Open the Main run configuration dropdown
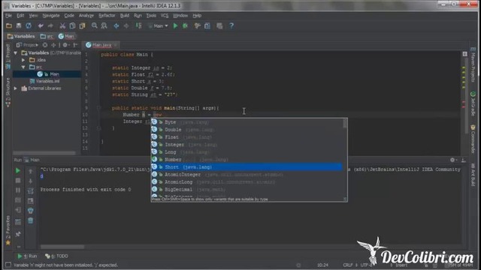 159,26
